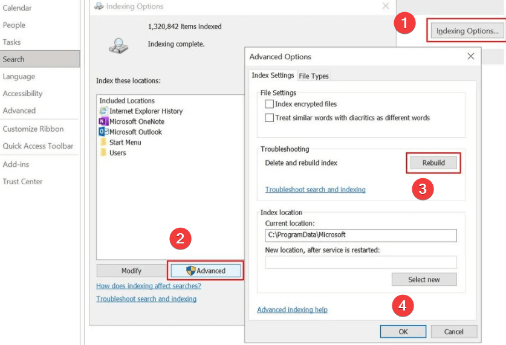Open the Advanced indexing help link
This screenshot has height=345, width=506.
[x=292, y=310]
